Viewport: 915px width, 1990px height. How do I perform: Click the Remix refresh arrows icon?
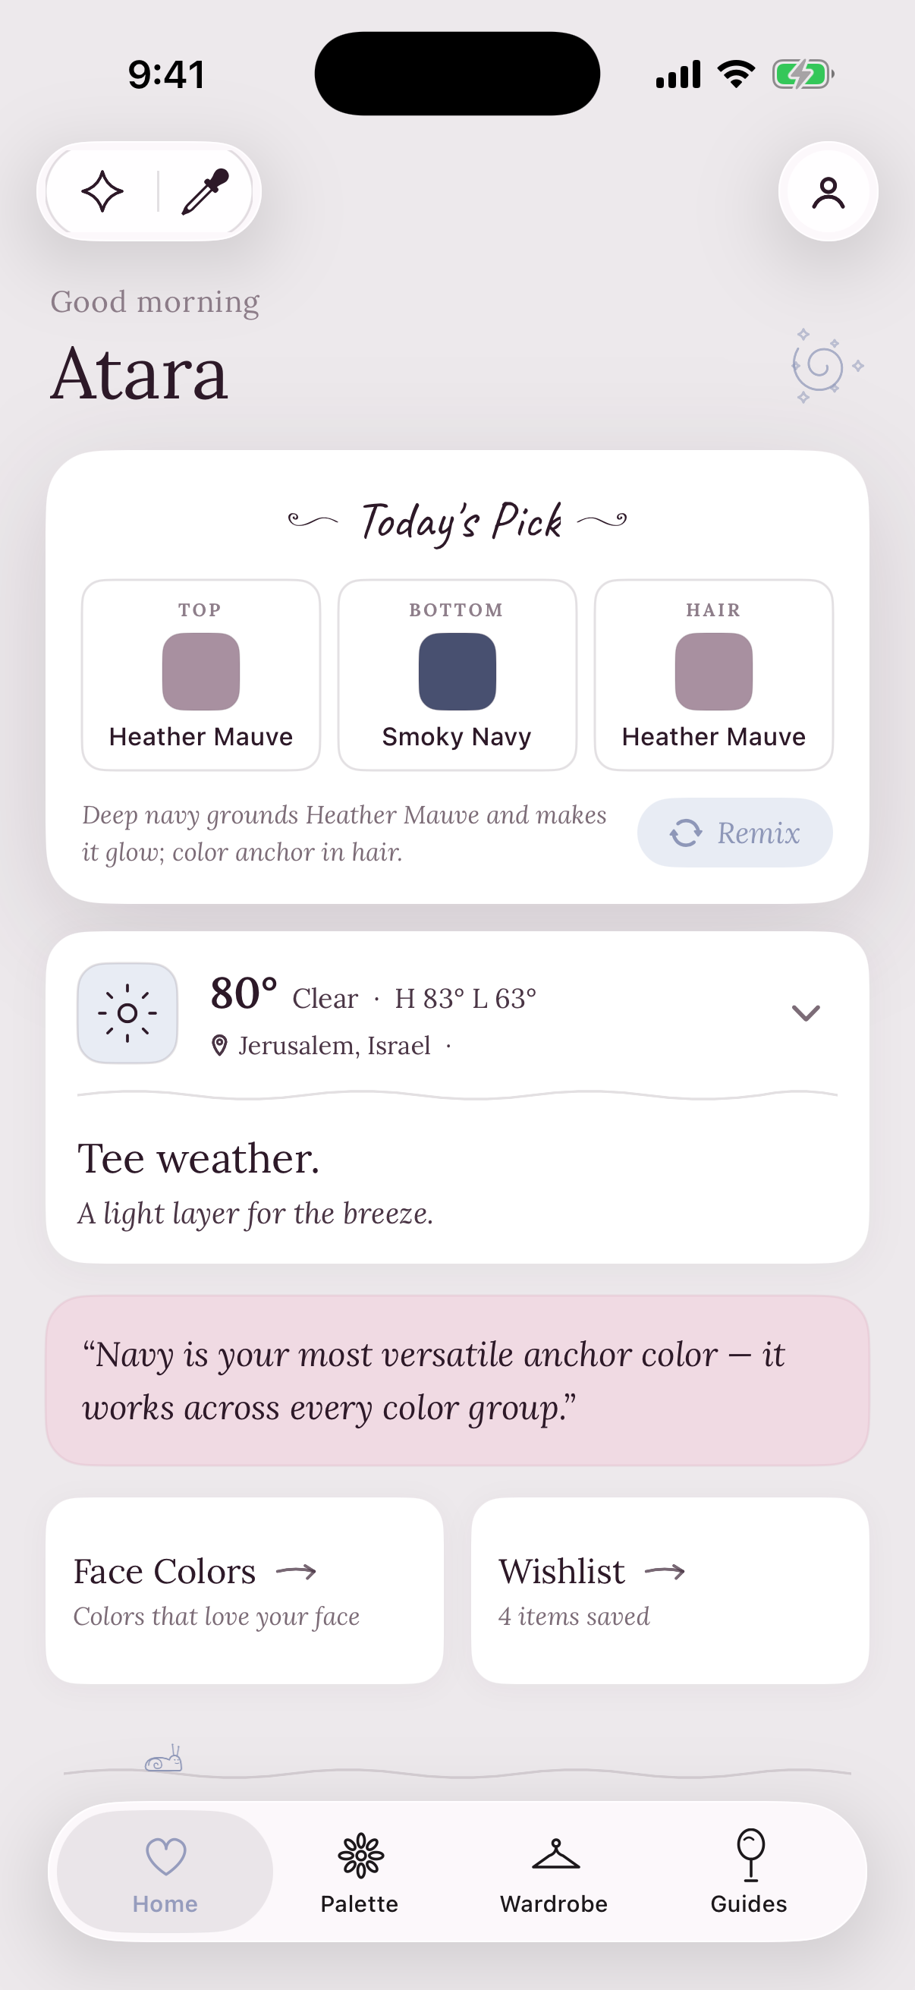tap(686, 833)
